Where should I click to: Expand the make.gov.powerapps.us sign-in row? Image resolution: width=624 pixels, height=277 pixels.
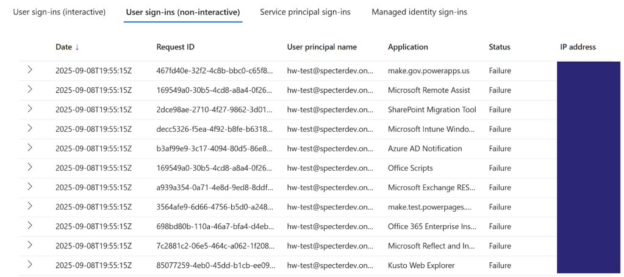pos(30,70)
